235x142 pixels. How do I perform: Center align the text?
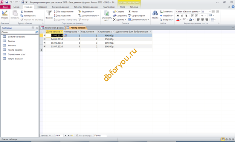(202, 20)
